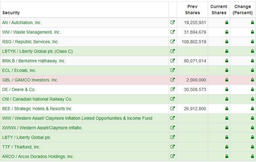Click Change Percent lock for AutoNation row
The width and height of the screenshot is (256, 162).
[x=252, y=23]
